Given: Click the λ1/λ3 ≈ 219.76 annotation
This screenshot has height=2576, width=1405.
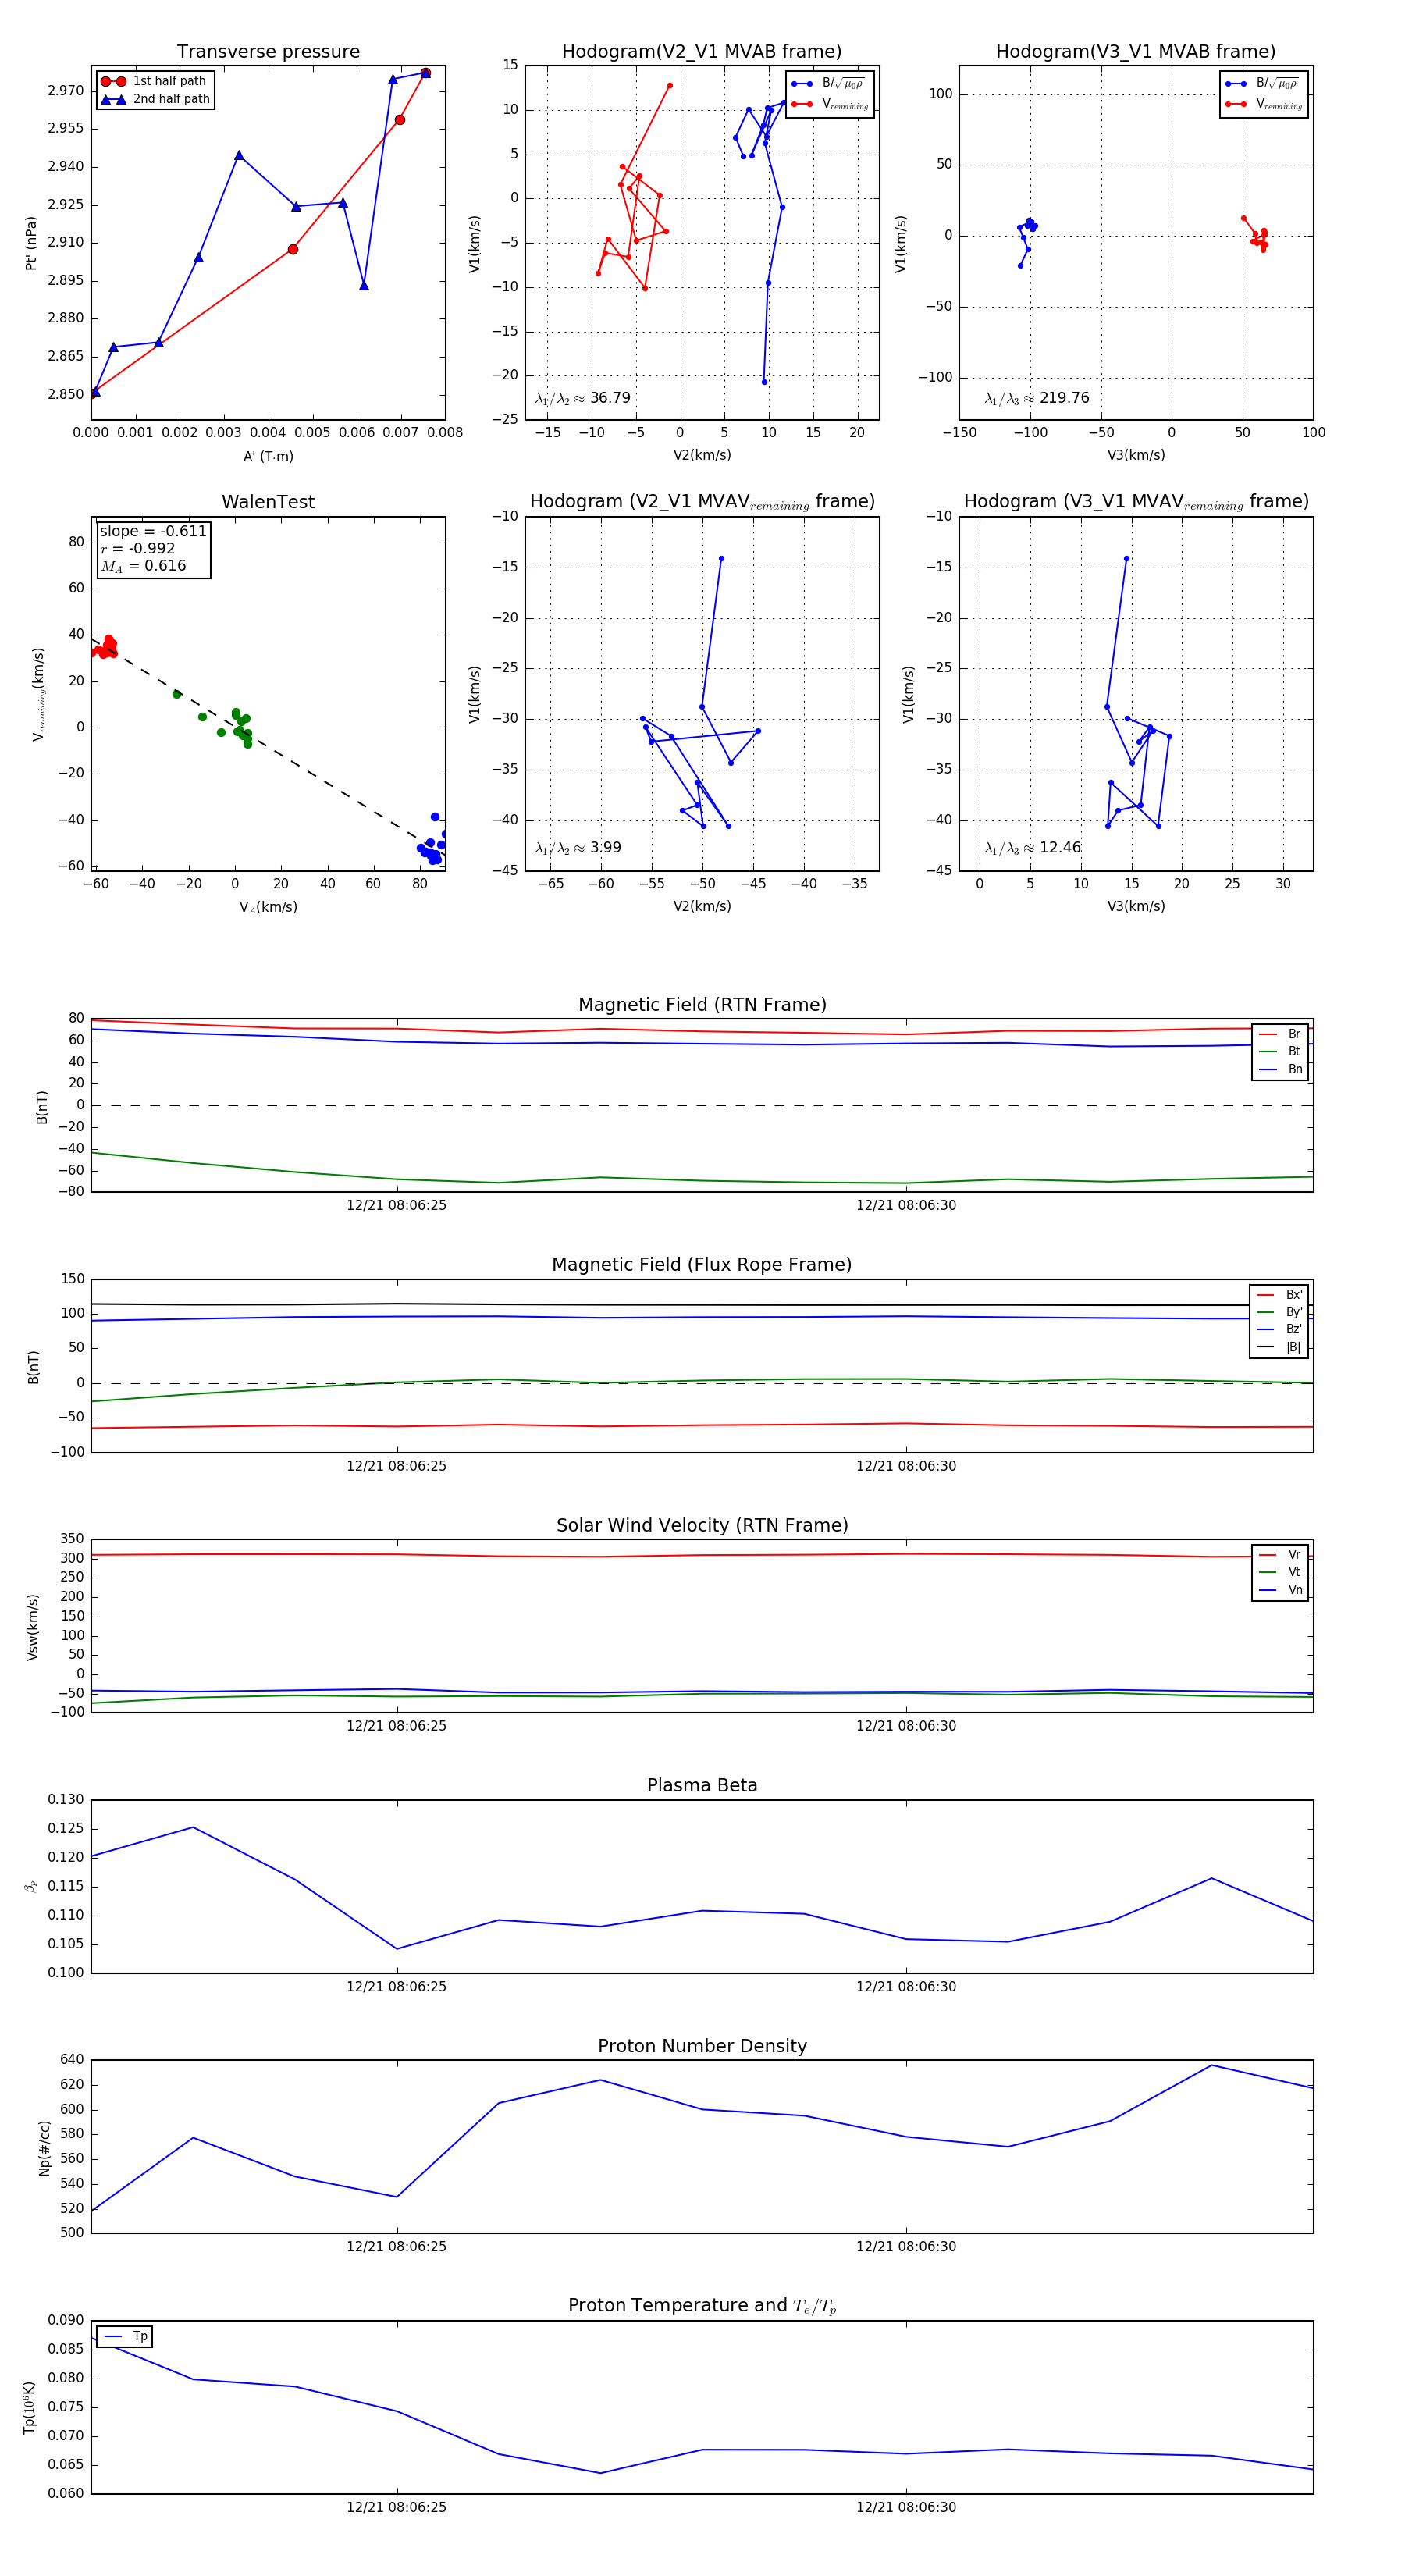Looking at the screenshot, I should point(1037,398).
